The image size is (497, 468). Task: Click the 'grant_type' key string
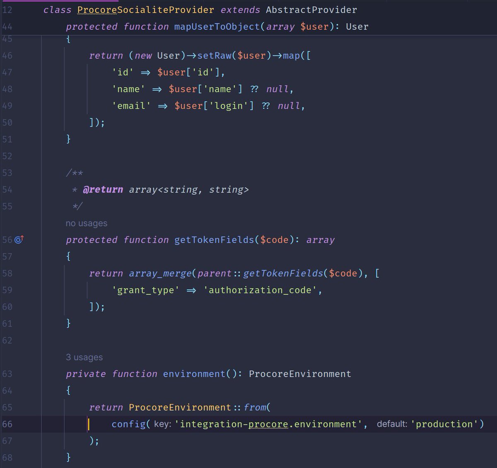(x=145, y=290)
